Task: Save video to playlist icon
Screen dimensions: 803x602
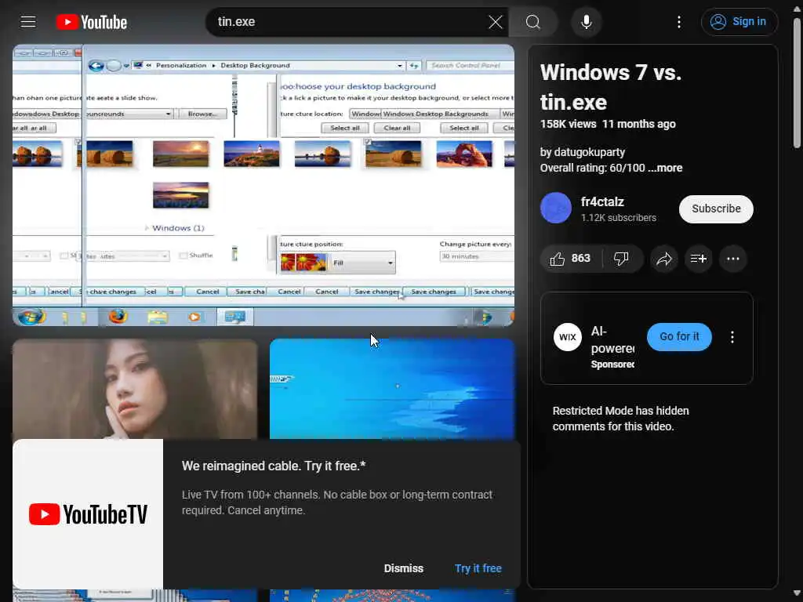Action: tap(699, 259)
